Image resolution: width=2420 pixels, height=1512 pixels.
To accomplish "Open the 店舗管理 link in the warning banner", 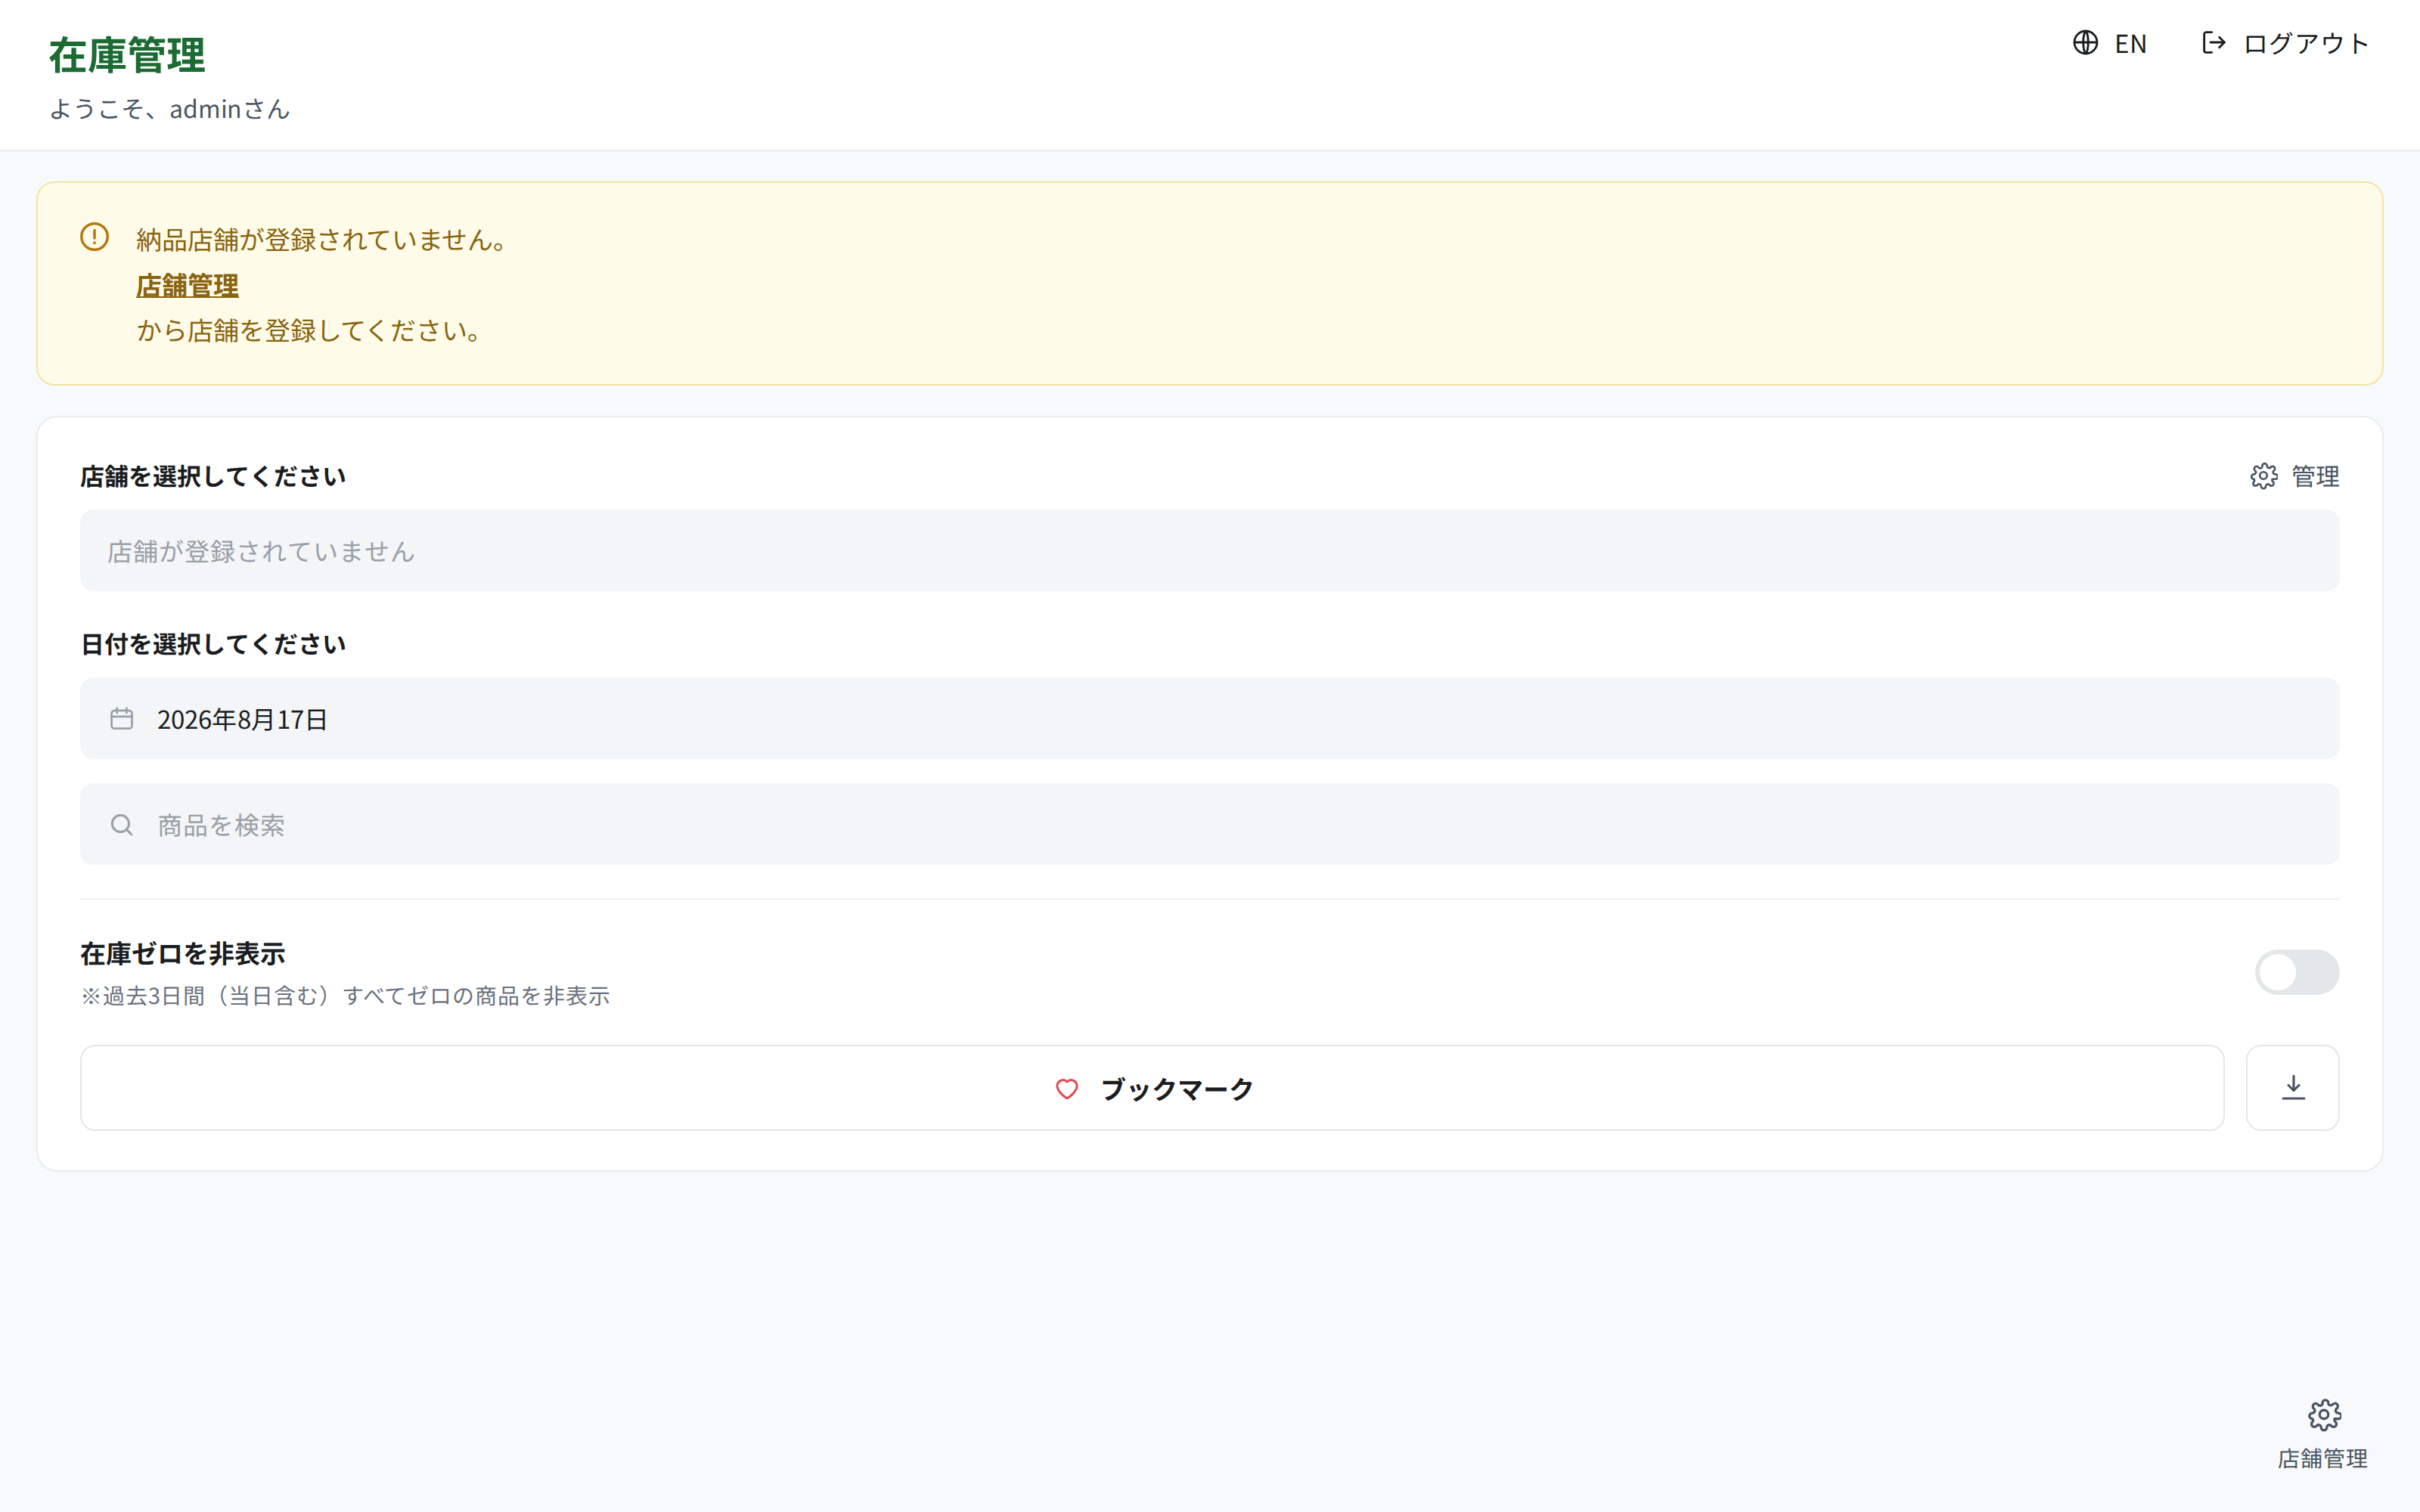I will (x=187, y=285).
